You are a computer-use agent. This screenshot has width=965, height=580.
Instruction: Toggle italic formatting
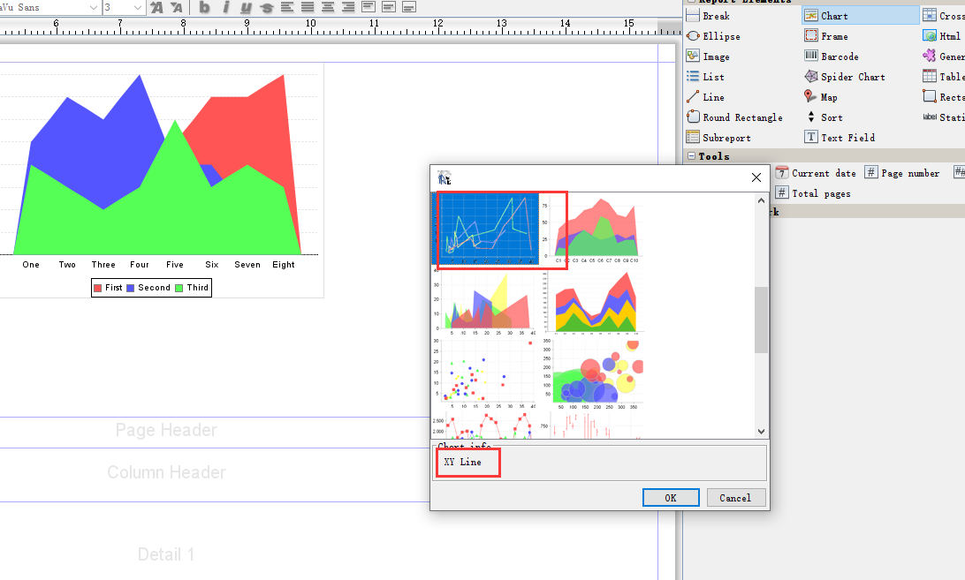[x=226, y=7]
